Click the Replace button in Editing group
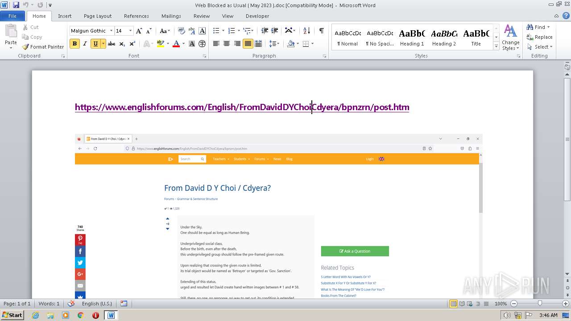 pyautogui.click(x=539, y=37)
